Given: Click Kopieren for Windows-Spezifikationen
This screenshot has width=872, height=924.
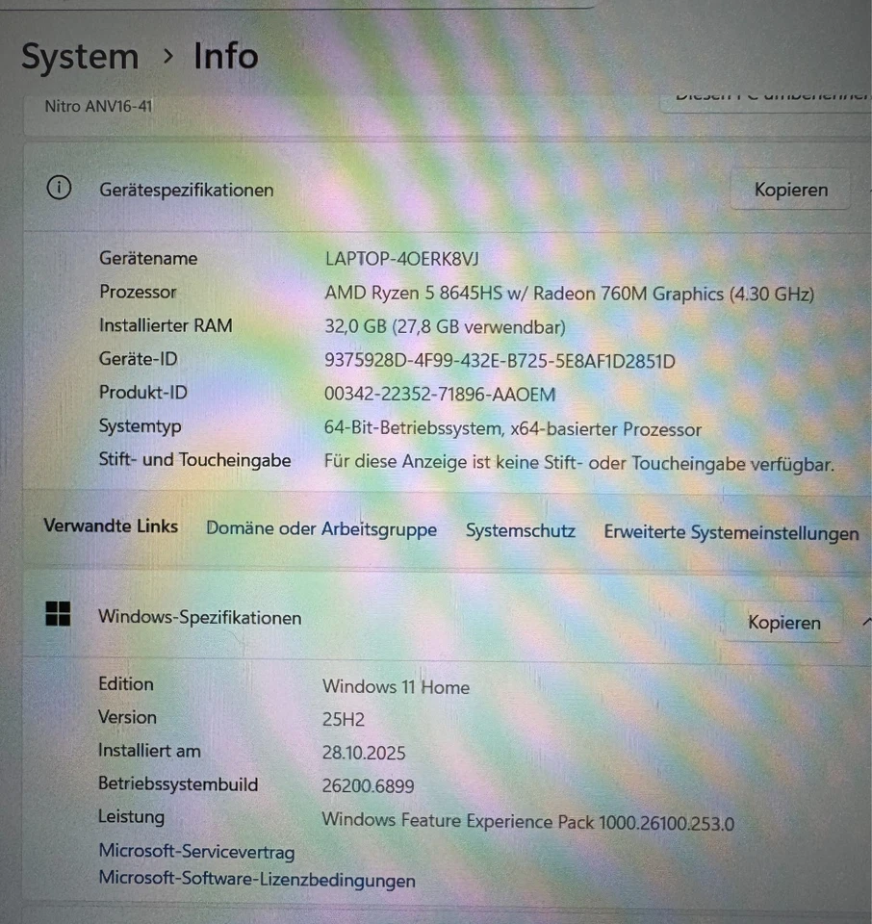Looking at the screenshot, I should (783, 622).
